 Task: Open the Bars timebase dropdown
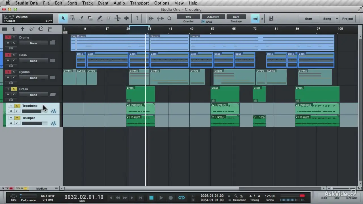point(236,17)
